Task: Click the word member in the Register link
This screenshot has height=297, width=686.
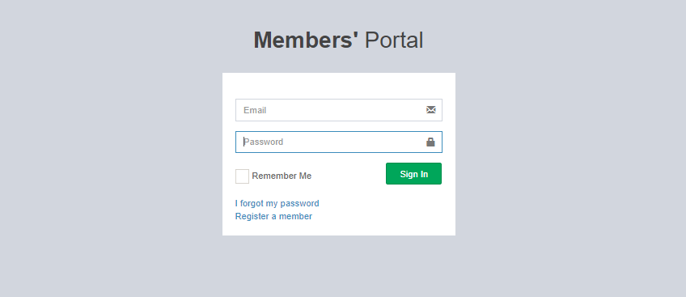Action: tap(295, 217)
